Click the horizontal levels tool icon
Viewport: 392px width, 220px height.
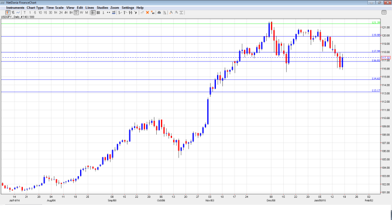click(114, 12)
